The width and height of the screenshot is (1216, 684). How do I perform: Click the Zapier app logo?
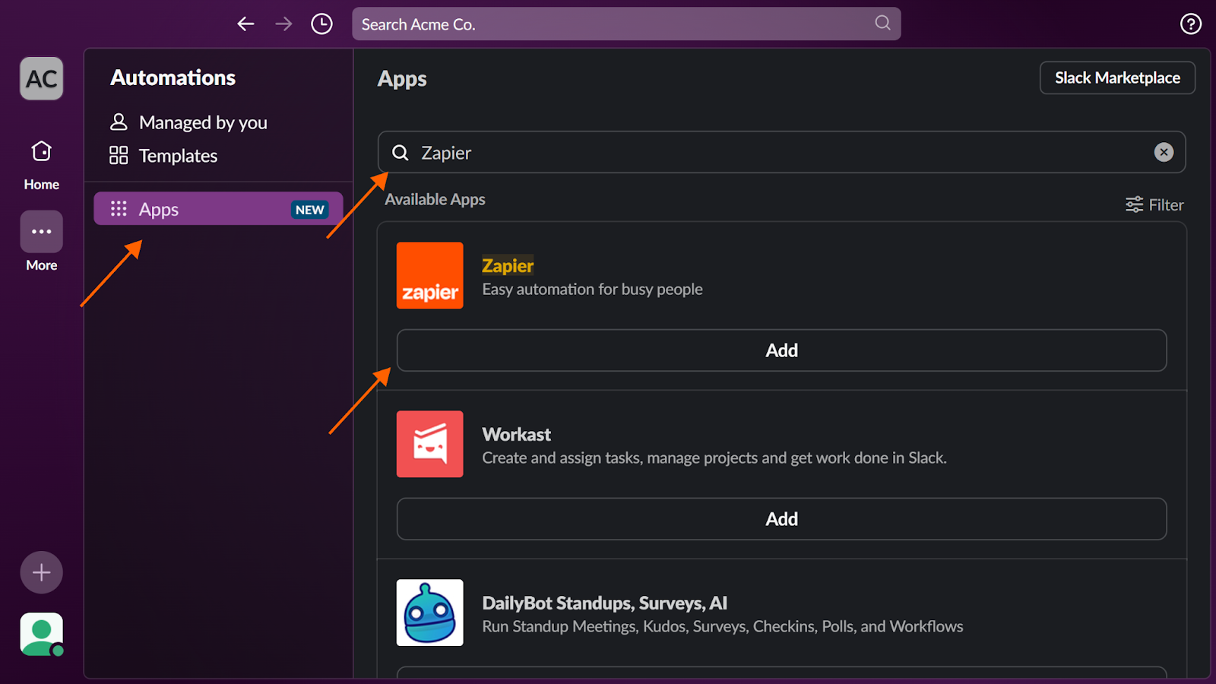tap(429, 275)
